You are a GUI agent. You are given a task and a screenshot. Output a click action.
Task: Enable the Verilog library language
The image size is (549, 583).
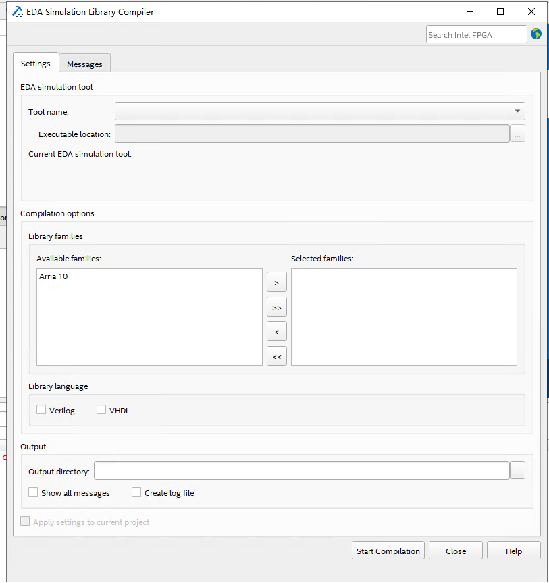[x=41, y=409]
